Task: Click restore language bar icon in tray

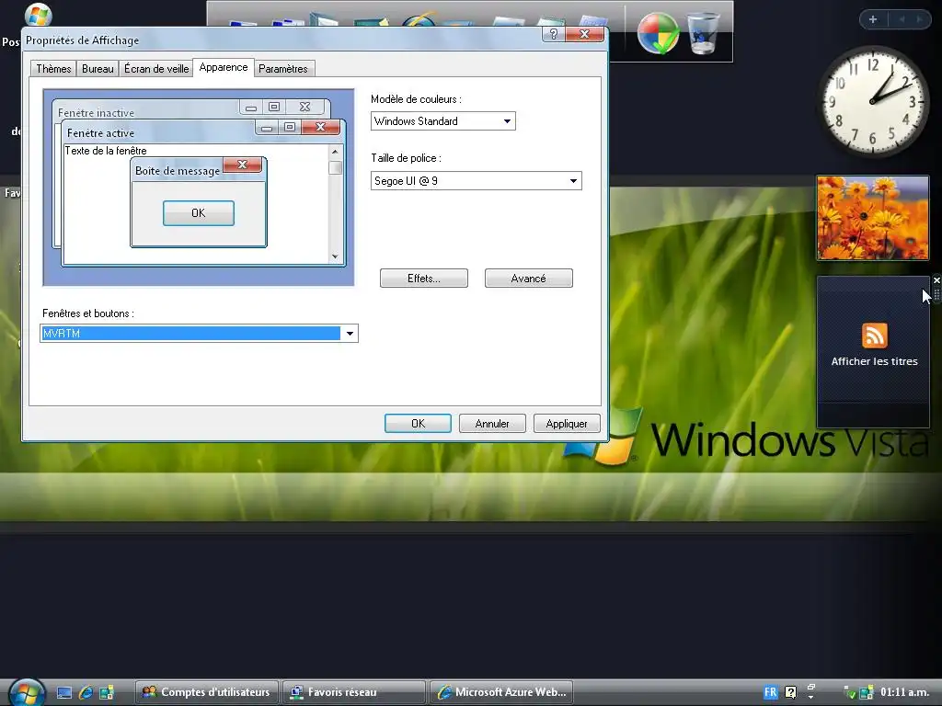Action: [x=811, y=687]
